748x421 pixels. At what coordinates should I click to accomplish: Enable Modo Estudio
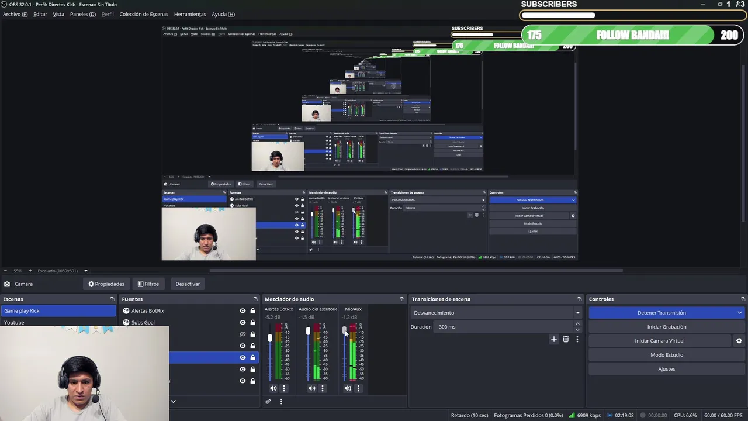[667, 355]
